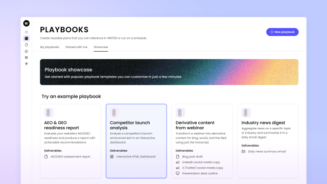Click the presentation icon beside Presentation deck outline
Viewport: 327px width, 184px height.
pyautogui.click(x=177, y=173)
